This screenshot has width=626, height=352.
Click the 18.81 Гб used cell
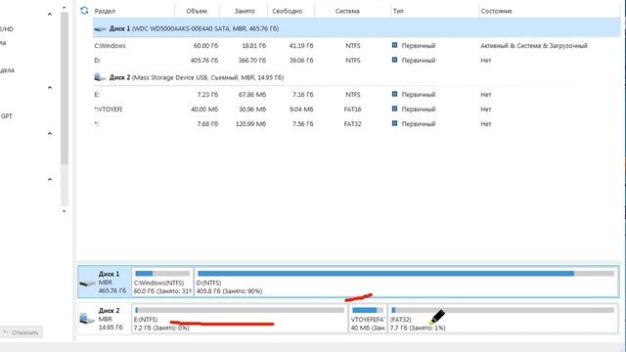[253, 46]
